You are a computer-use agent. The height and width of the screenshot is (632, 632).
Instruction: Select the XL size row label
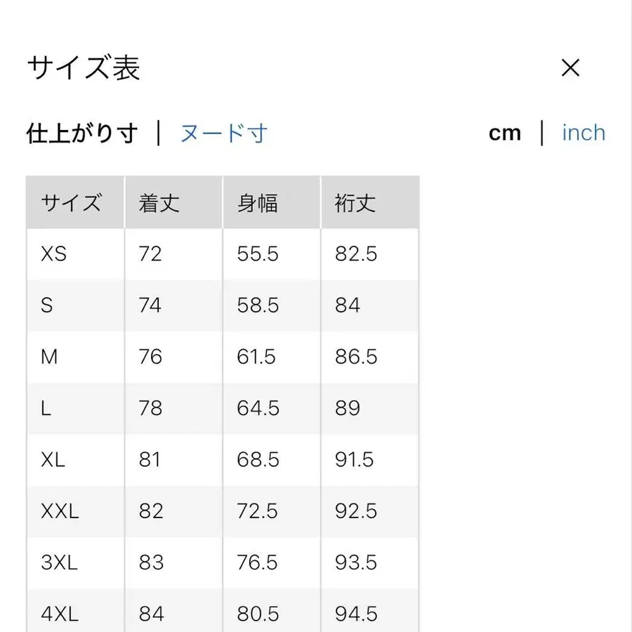coord(53,460)
